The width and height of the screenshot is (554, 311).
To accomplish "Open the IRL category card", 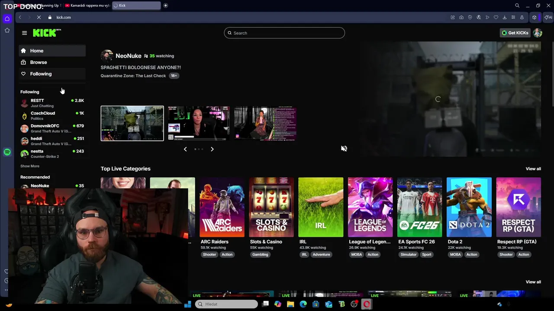I will [321, 207].
